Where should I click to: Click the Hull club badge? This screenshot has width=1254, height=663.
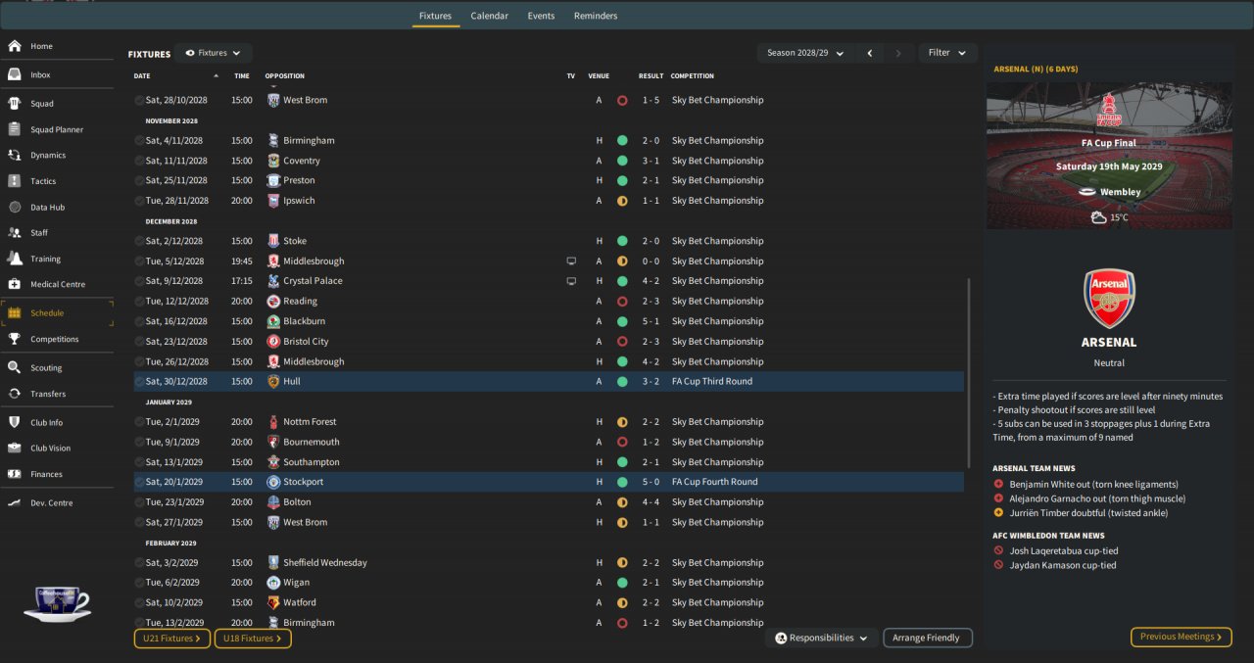274,382
